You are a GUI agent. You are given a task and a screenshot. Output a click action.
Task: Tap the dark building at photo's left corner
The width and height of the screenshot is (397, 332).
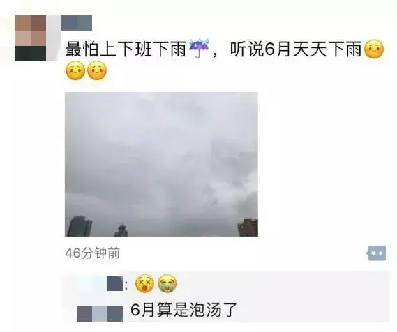click(79, 226)
